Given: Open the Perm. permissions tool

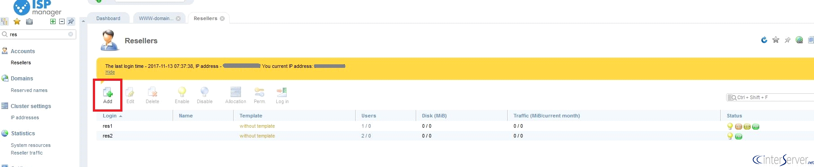Looking at the screenshot, I should tap(260, 95).
